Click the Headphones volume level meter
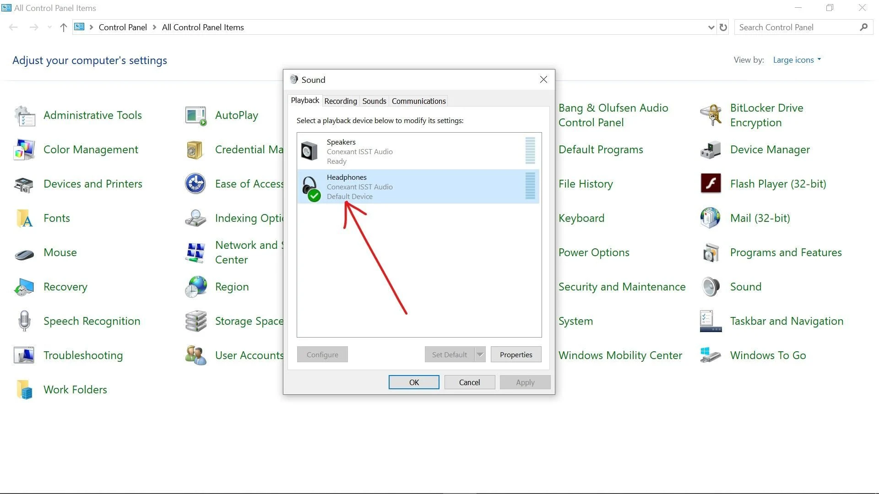Image resolution: width=879 pixels, height=494 pixels. click(530, 186)
